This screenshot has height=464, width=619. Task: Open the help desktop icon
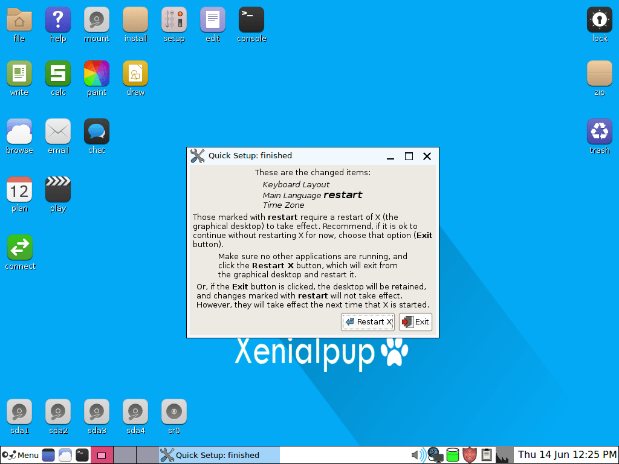coord(57,20)
